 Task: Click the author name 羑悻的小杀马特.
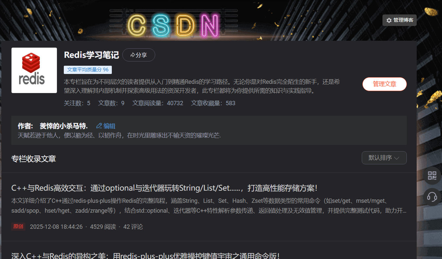point(64,126)
